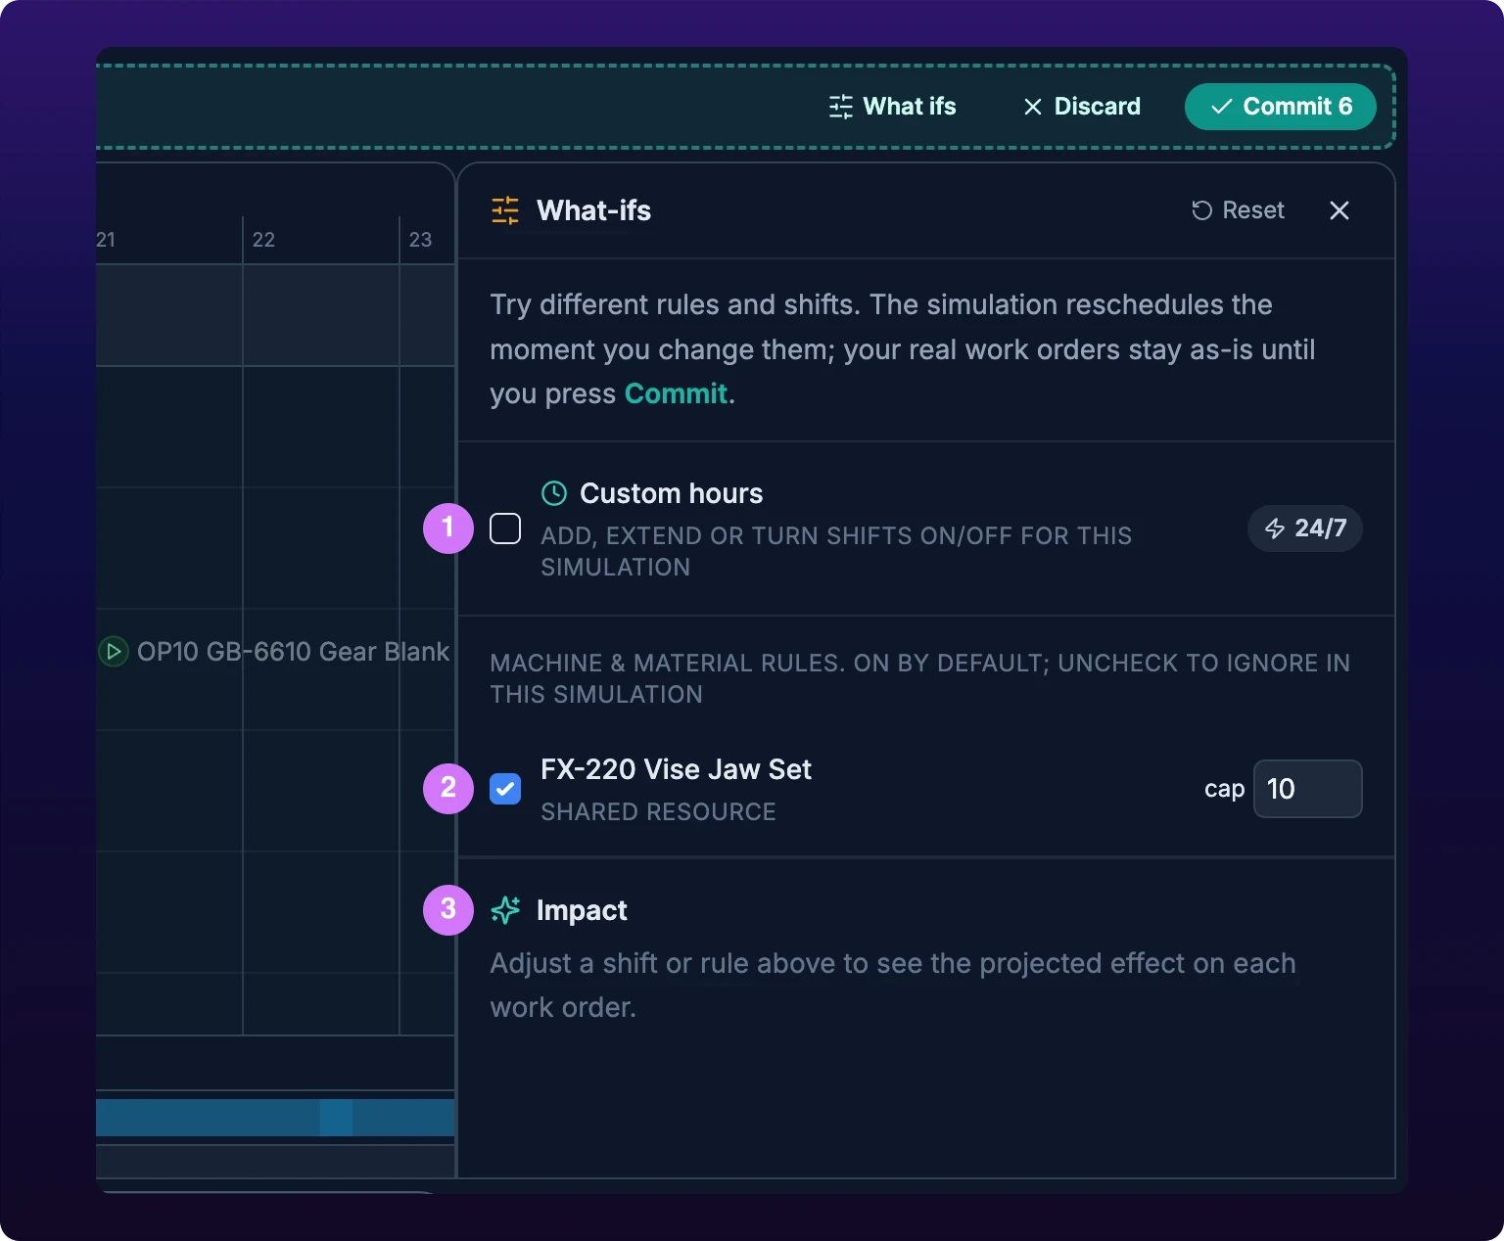
Task: Click the Impact sparkle icon
Action: (505, 910)
